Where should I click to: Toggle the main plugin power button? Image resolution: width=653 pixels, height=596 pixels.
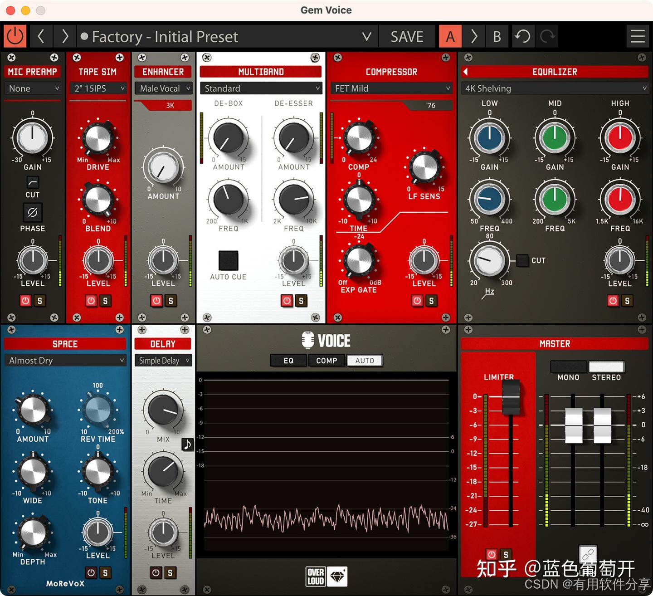point(15,36)
